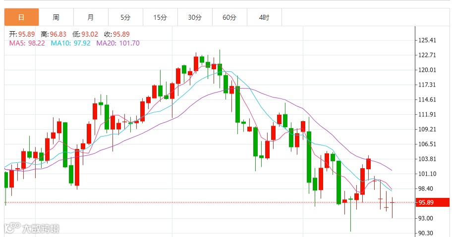Click the 开:95.89 open price value

click(22, 34)
